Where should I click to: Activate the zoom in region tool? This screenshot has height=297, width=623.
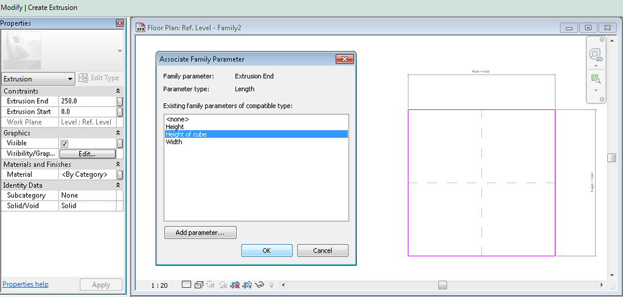(x=596, y=79)
